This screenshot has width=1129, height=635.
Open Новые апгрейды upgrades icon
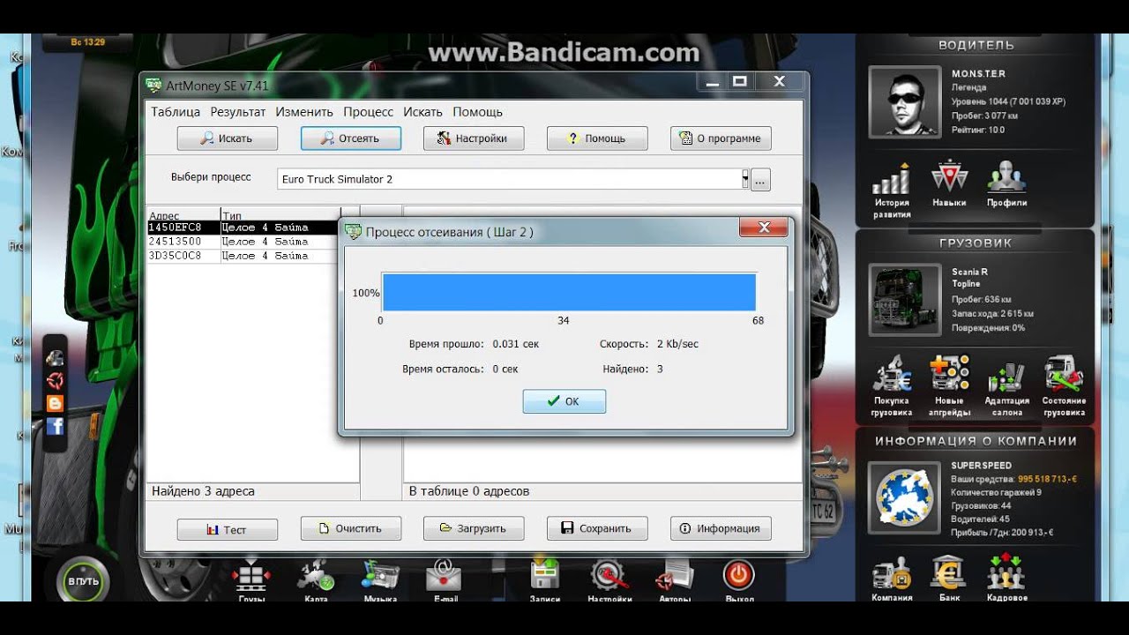pos(949,373)
